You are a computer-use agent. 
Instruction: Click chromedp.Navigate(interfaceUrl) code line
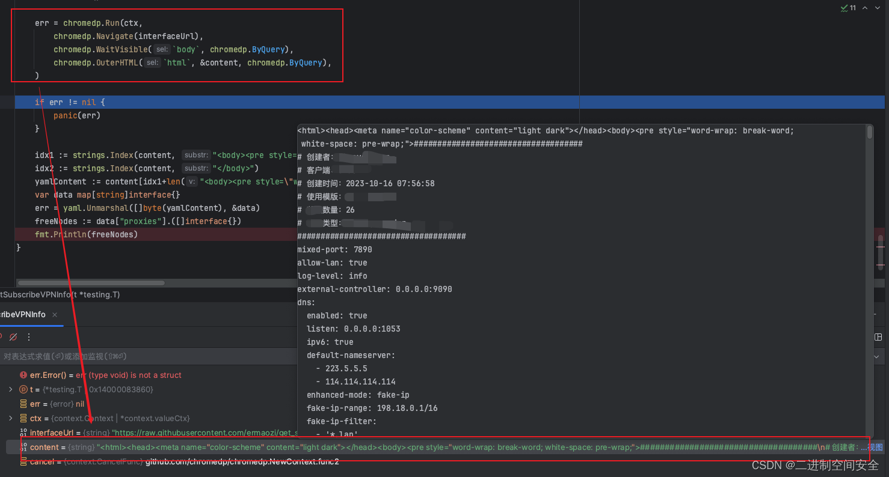tap(128, 36)
